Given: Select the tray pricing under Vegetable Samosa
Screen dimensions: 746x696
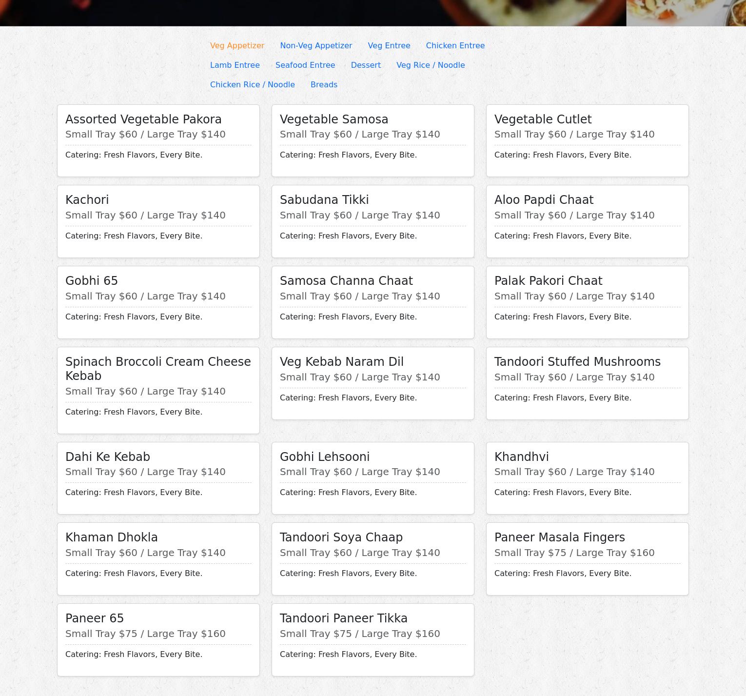Looking at the screenshot, I should [x=360, y=134].
